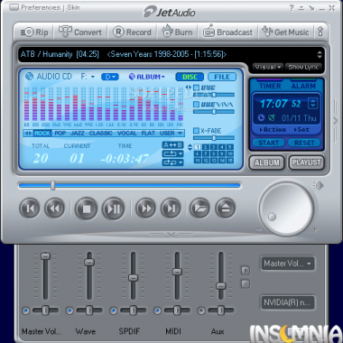Switch to the ALARM tab
This screenshot has height=343, width=343.
click(x=303, y=86)
